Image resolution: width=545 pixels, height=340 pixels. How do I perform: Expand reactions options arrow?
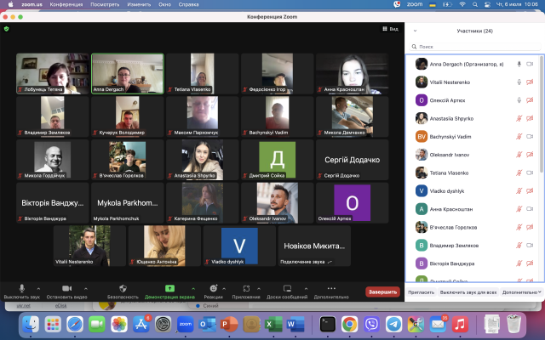click(224, 288)
